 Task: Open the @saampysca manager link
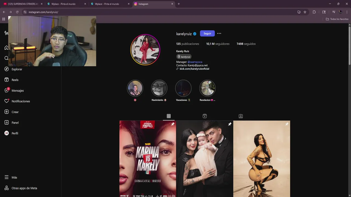pos(195,62)
